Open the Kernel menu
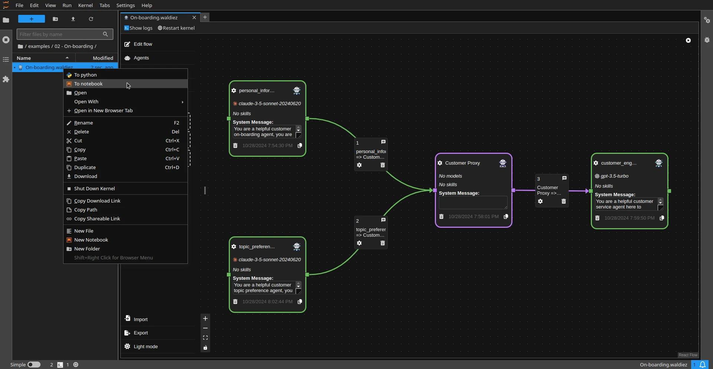This screenshot has width=713, height=369. pos(85,5)
